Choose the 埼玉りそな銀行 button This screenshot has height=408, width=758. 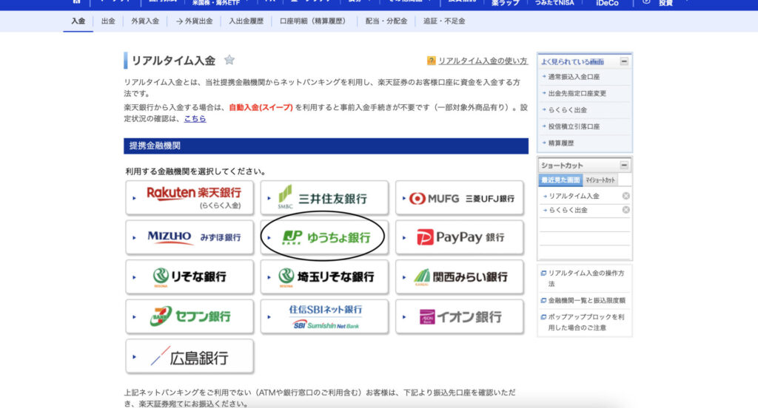(324, 276)
